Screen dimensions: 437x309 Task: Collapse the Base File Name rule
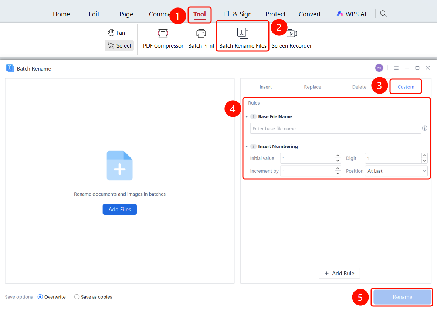pos(247,117)
